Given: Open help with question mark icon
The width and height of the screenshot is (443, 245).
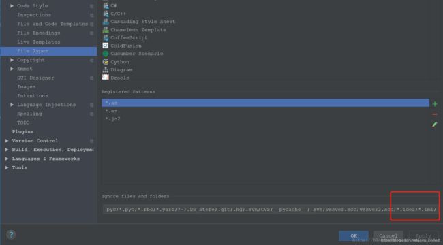Looking at the screenshot, I should click(11, 234).
